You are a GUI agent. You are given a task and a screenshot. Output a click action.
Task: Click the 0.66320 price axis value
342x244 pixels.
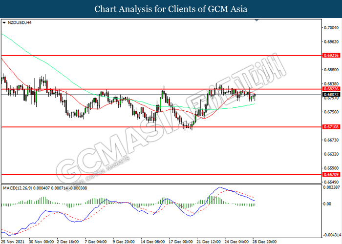click(x=331, y=154)
